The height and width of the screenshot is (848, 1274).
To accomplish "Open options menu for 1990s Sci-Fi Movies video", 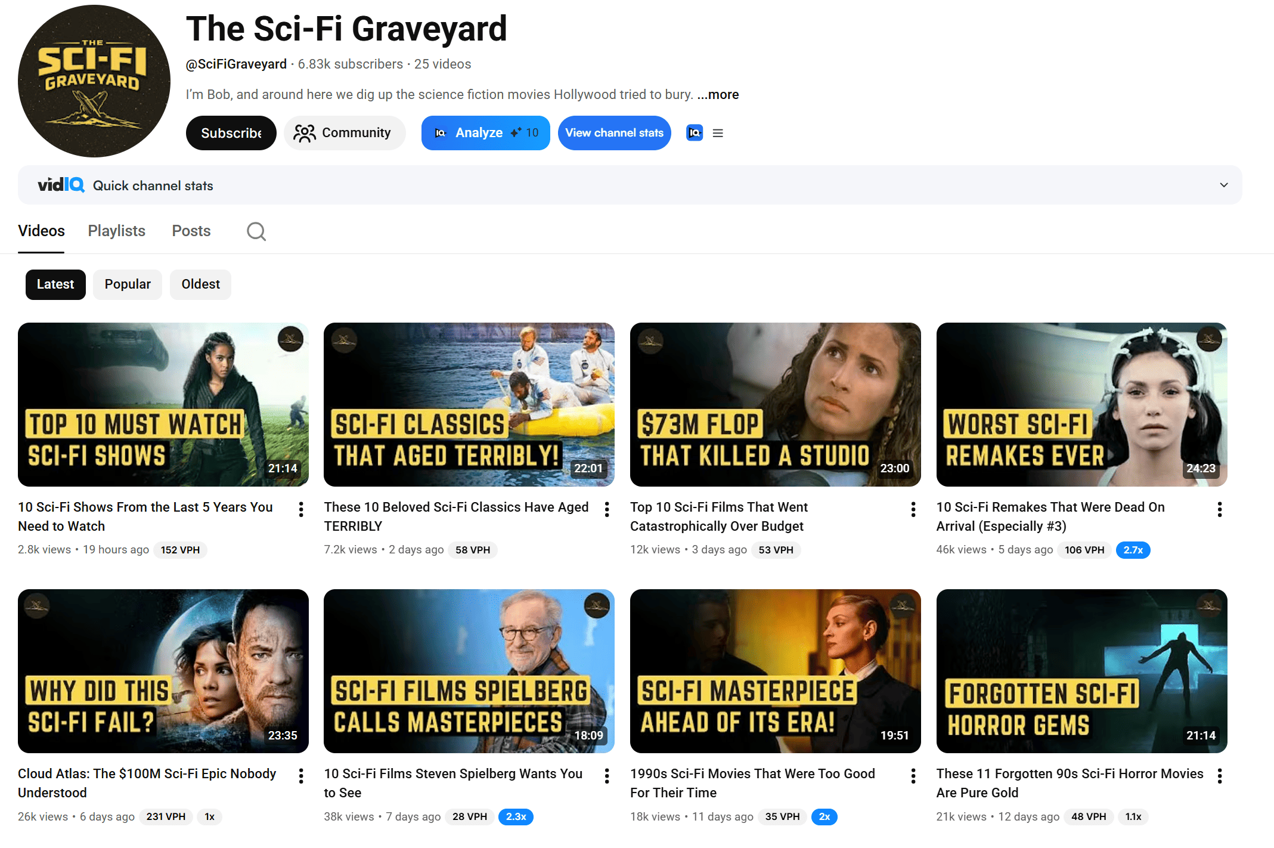I will 913,776.
